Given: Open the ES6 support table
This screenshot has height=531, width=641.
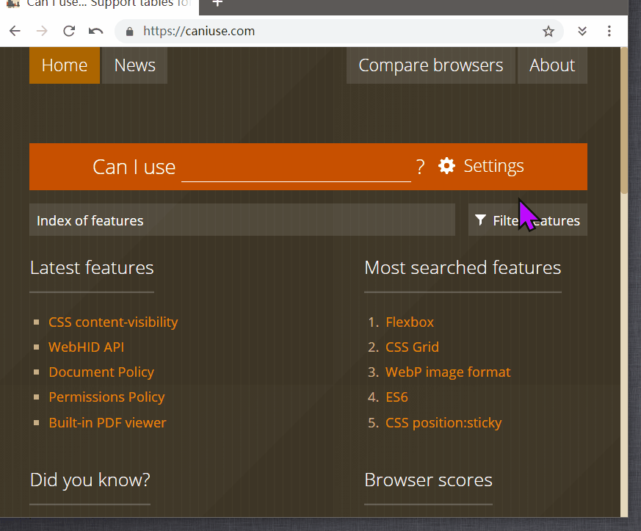Looking at the screenshot, I should [397, 397].
